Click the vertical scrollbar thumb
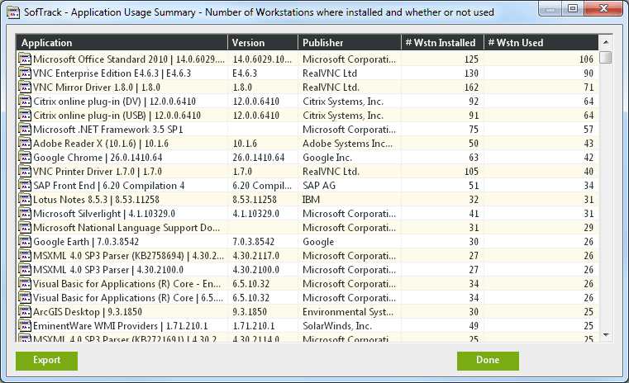629x383 pixels. [x=606, y=57]
